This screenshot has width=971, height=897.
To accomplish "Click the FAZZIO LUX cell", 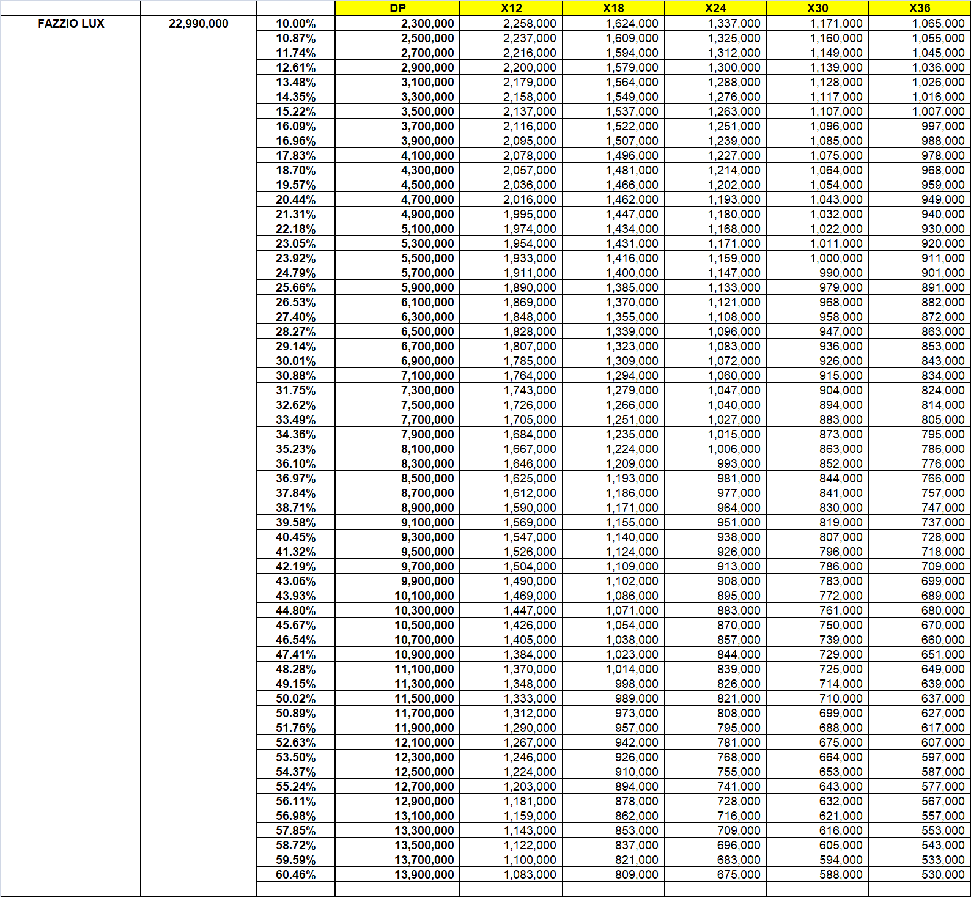I will pyautogui.click(x=71, y=23).
